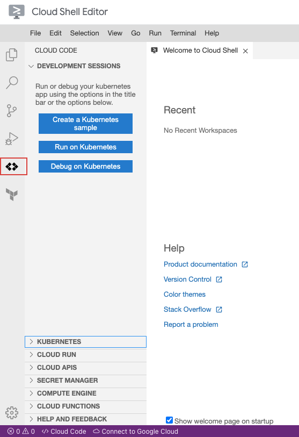Viewport: 299px width, 437px height.
Task: Open the Source Control branch icon
Action: tap(12, 111)
